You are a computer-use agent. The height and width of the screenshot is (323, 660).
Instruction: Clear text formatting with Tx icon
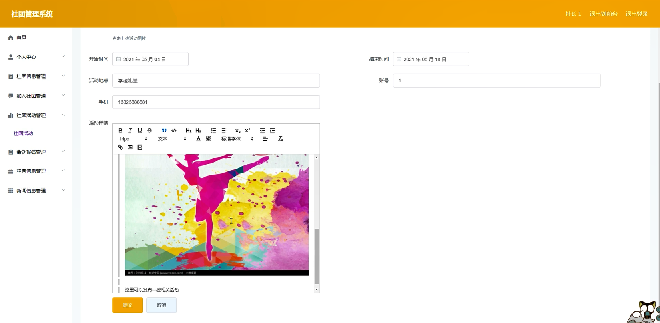[x=281, y=139]
